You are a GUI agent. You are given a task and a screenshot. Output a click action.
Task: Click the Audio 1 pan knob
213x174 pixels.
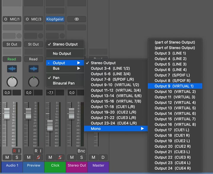pos(12,82)
